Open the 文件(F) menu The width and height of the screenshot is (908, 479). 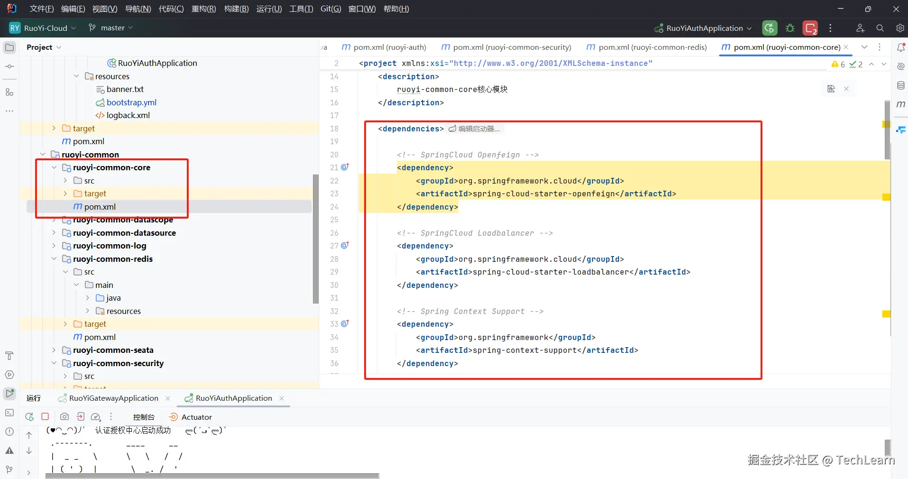[x=42, y=9]
